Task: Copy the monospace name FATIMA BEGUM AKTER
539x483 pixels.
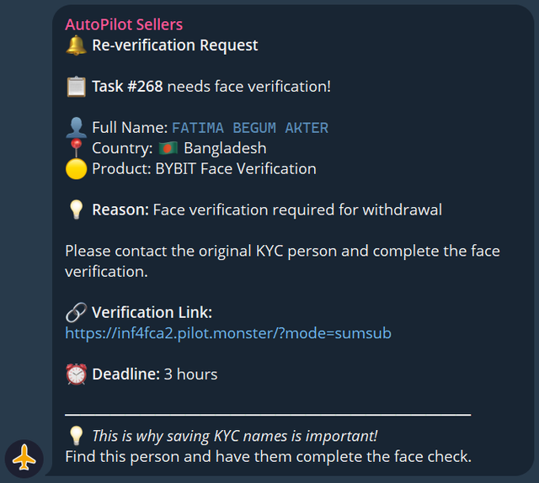Action: click(x=250, y=128)
